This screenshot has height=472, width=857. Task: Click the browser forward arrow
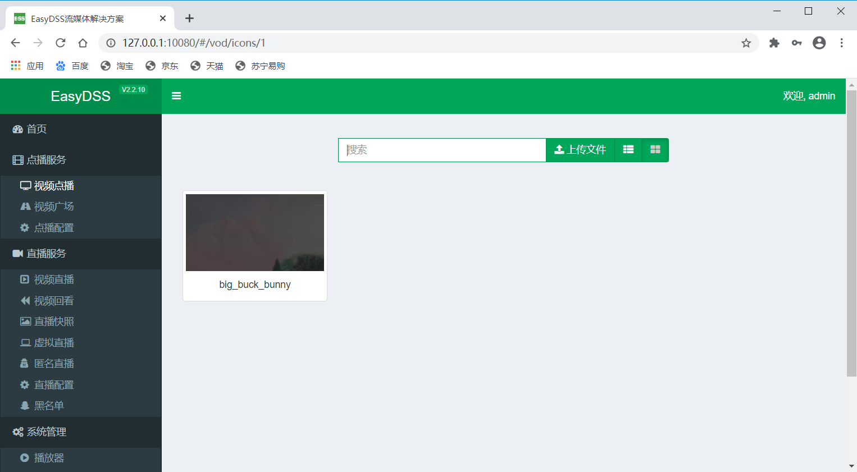coord(38,43)
